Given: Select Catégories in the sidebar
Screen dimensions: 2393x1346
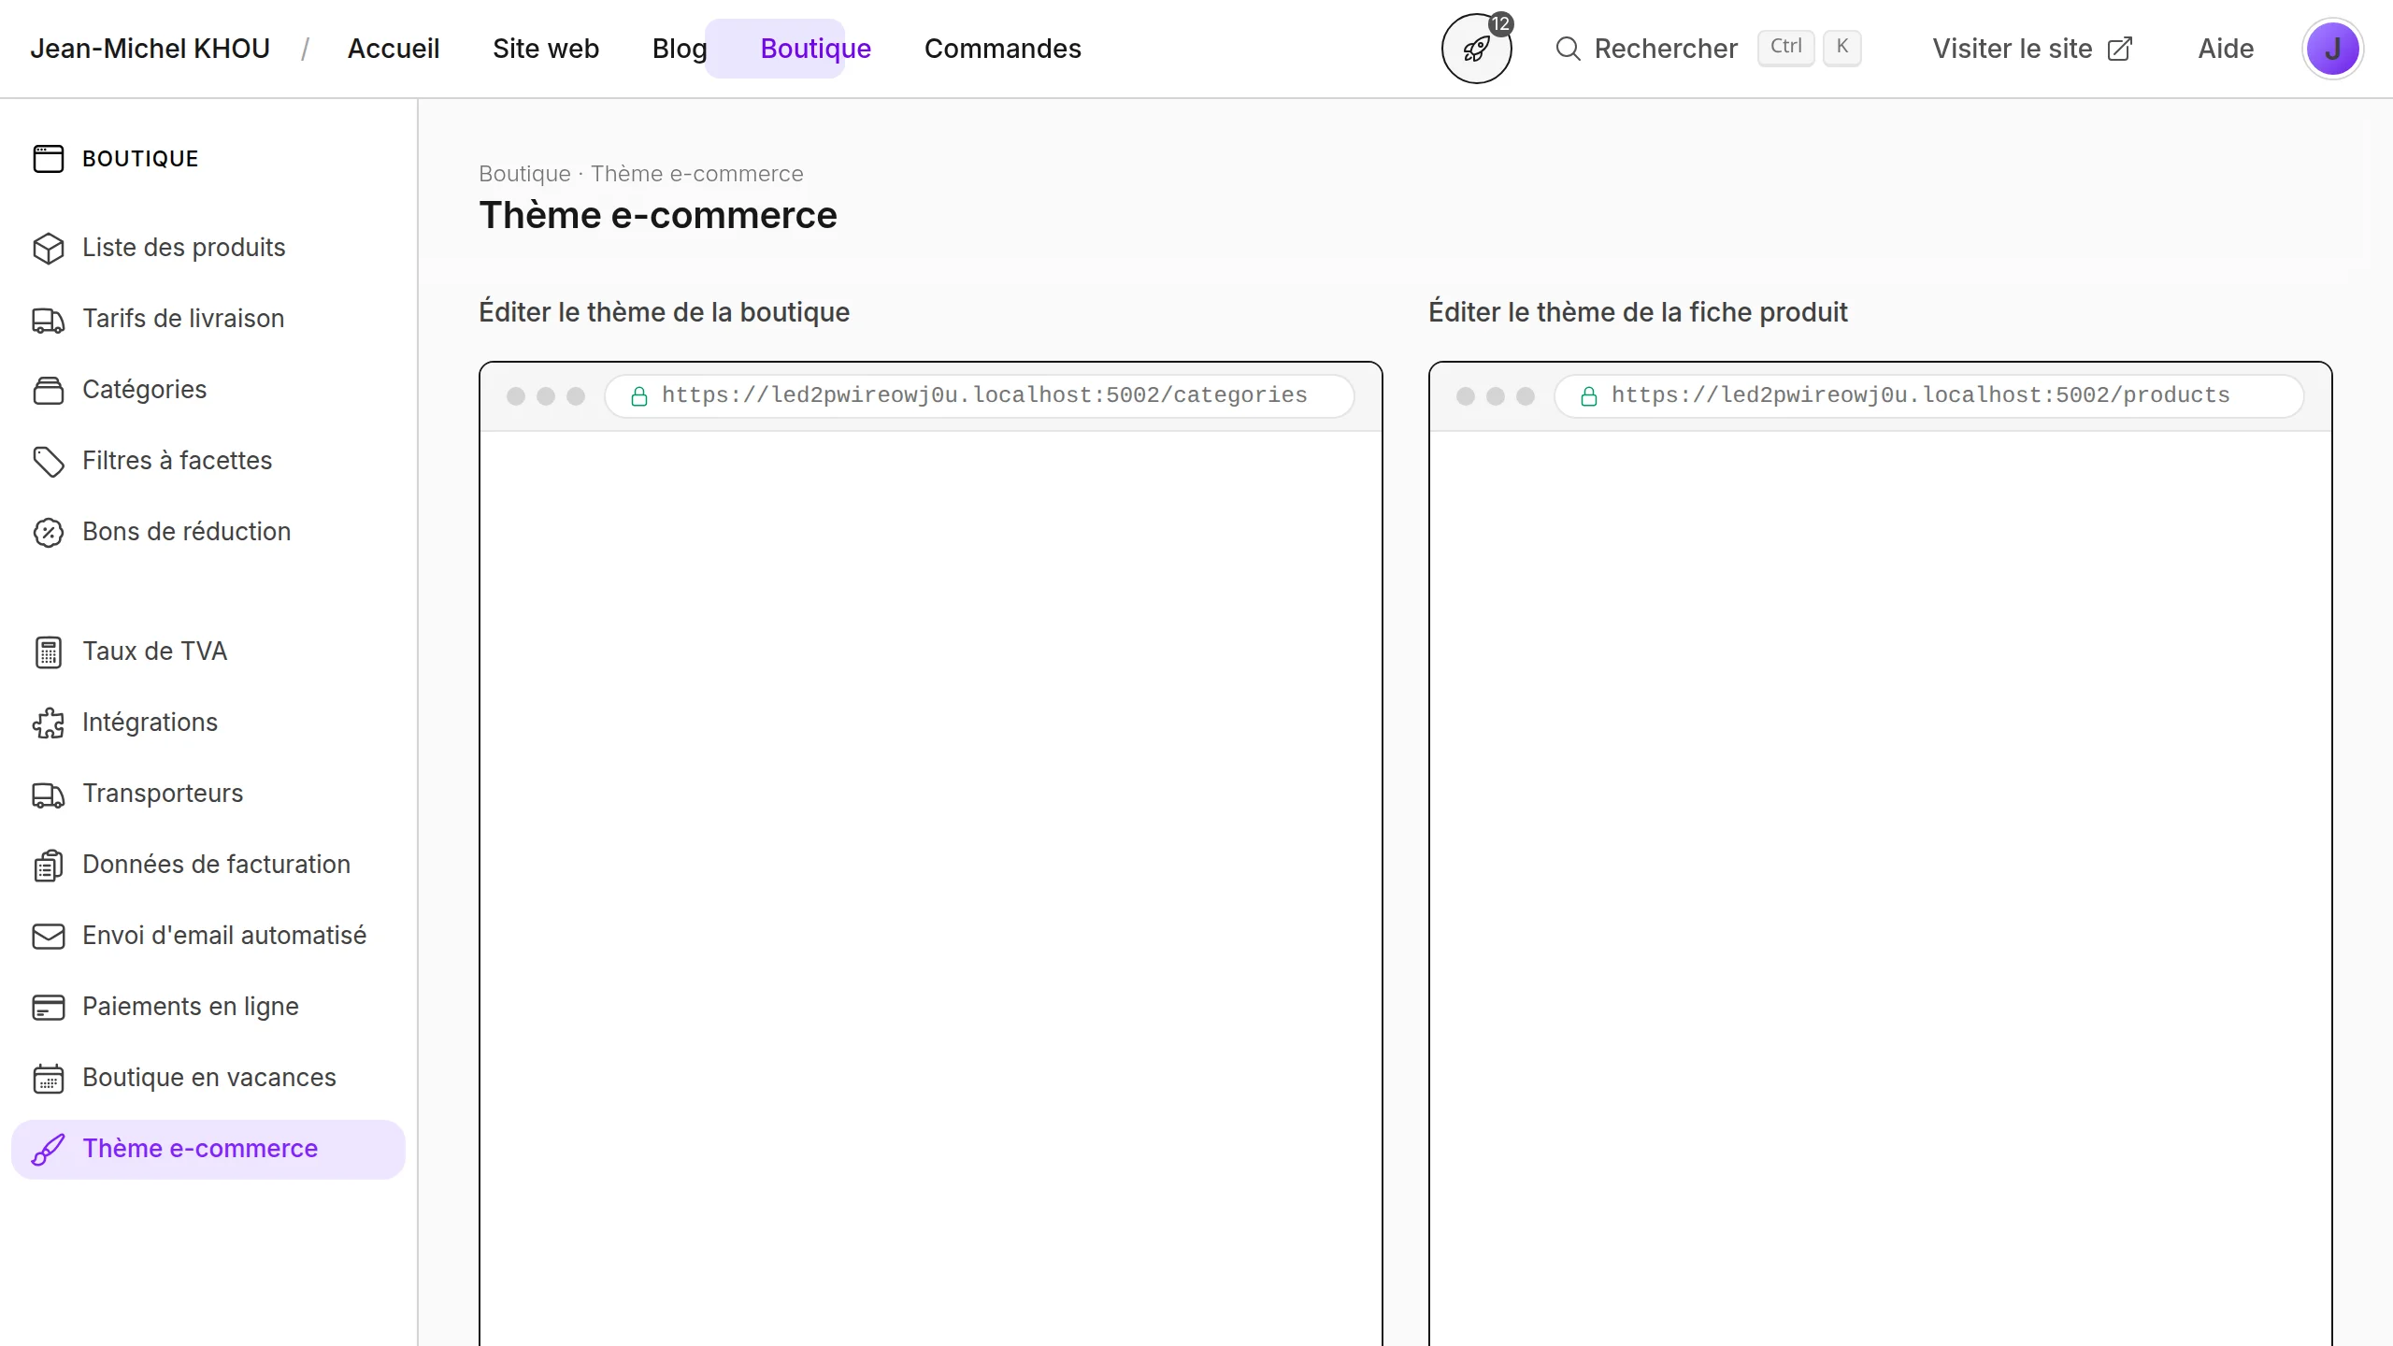Looking at the screenshot, I should [144, 390].
